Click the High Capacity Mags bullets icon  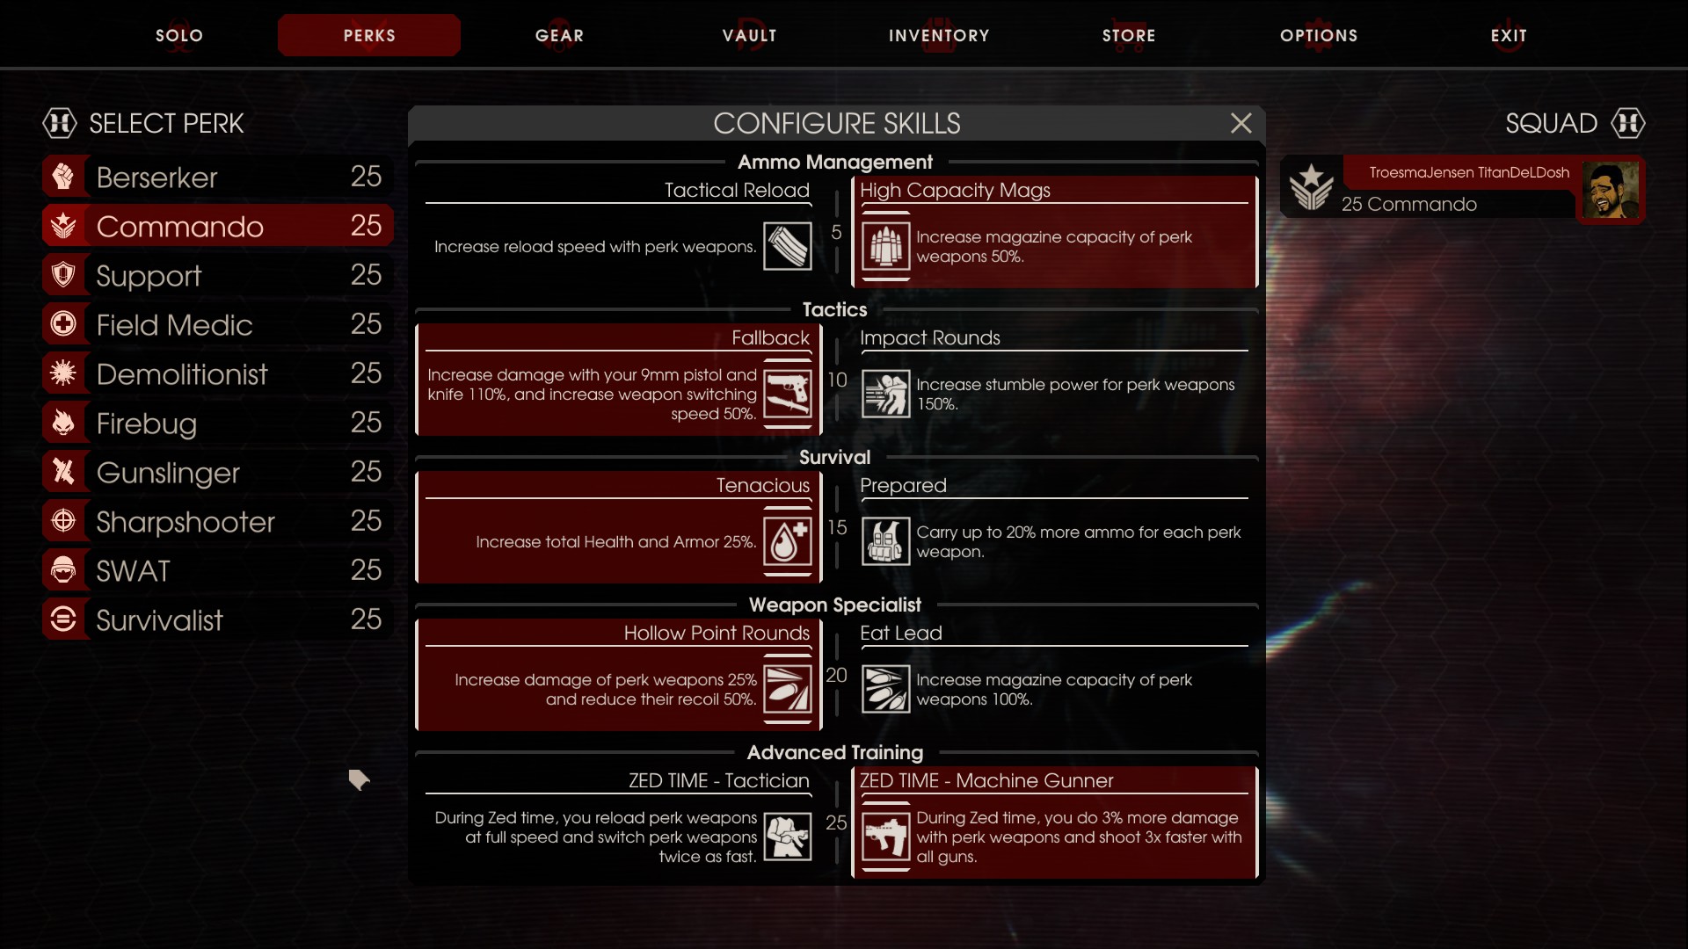click(885, 246)
